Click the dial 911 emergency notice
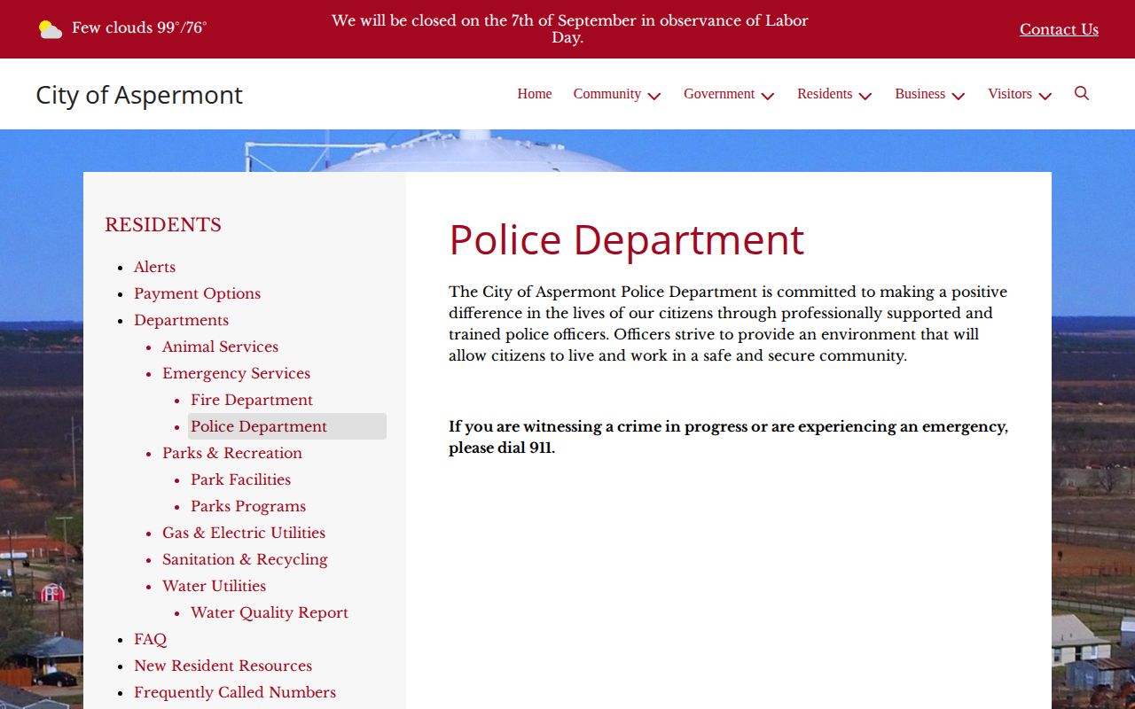Image resolution: width=1135 pixels, height=709 pixels. 728,437
